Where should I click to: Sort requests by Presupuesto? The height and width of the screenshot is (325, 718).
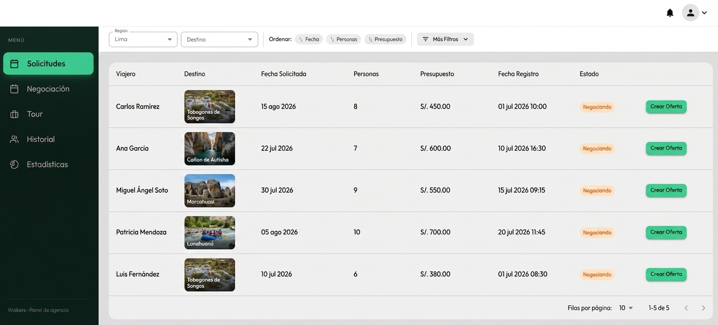point(385,39)
